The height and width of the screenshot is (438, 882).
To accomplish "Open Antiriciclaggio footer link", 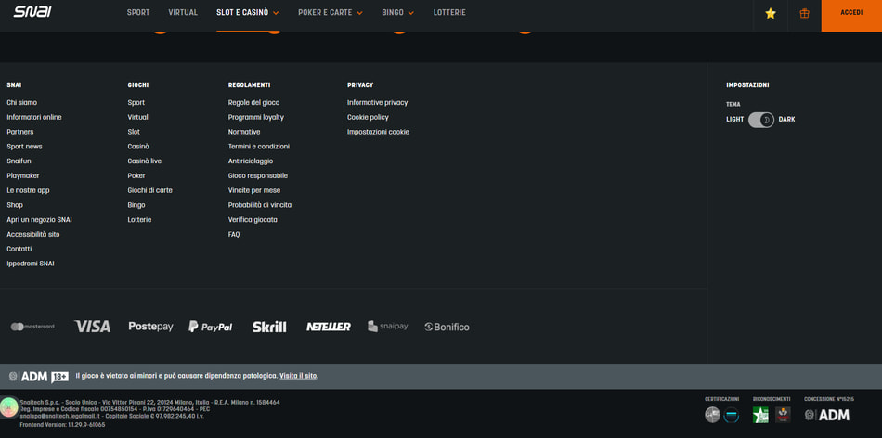I will click(251, 161).
